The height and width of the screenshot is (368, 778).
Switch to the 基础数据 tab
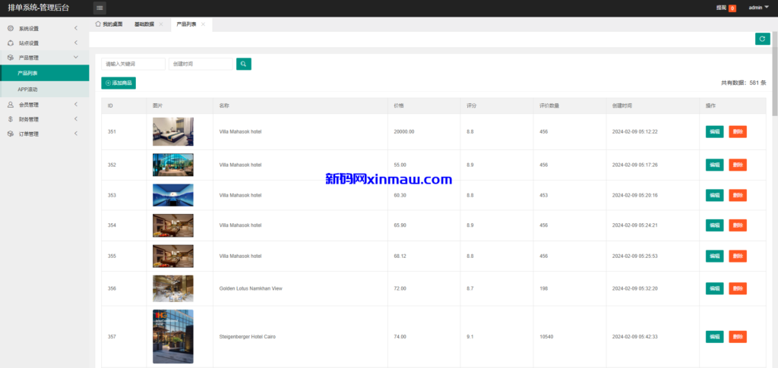144,24
